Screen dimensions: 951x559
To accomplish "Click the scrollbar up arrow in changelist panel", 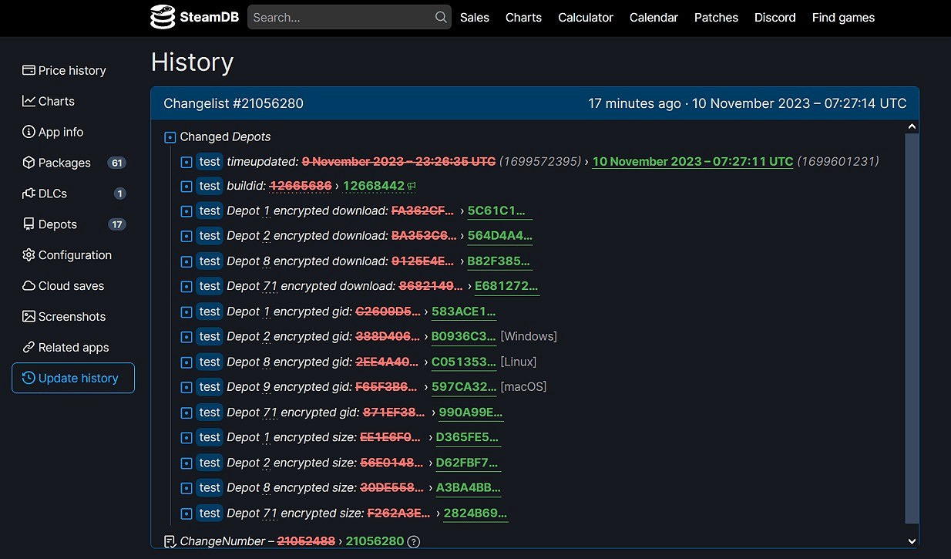I will pos(912,126).
